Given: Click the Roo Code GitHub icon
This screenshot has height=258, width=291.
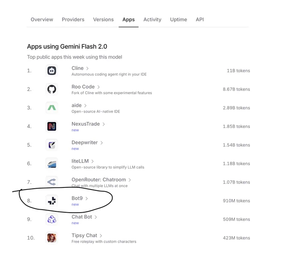Looking at the screenshot, I should [52, 89].
